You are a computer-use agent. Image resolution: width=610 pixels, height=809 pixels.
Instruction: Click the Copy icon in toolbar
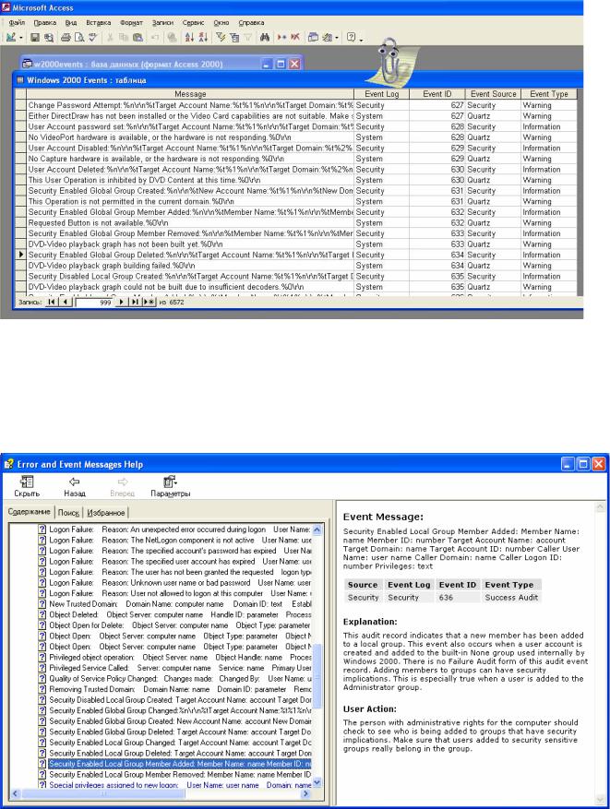coord(124,37)
